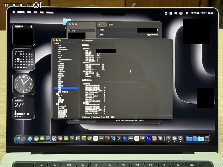Go back in the Settings window
The image size is (223, 167).
(100, 25)
